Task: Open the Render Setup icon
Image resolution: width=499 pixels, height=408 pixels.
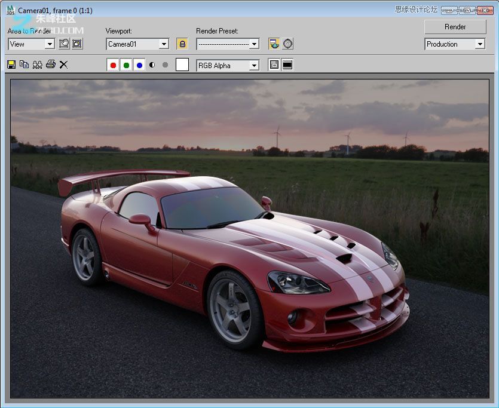Action: (x=274, y=44)
